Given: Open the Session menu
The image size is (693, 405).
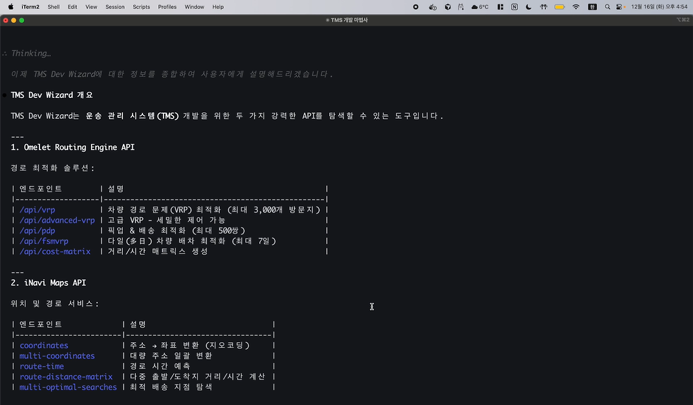Looking at the screenshot, I should point(115,7).
